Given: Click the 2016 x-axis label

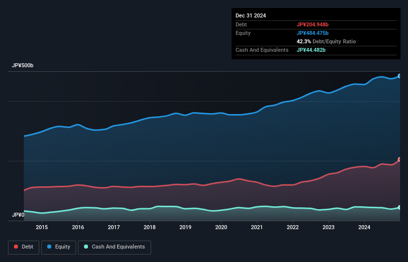Looking at the screenshot, I should (x=78, y=227).
